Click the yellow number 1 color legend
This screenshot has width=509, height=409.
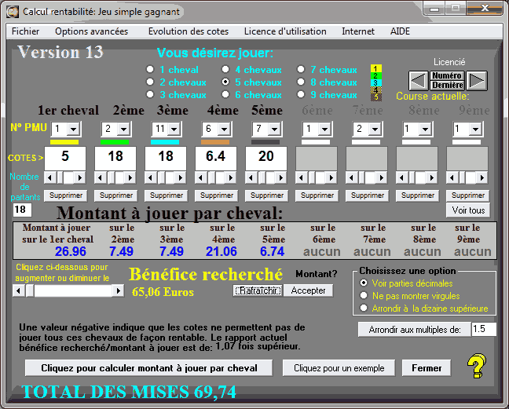(x=376, y=69)
